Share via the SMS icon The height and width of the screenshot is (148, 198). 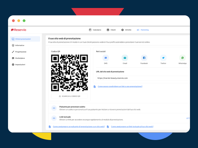[106, 58]
